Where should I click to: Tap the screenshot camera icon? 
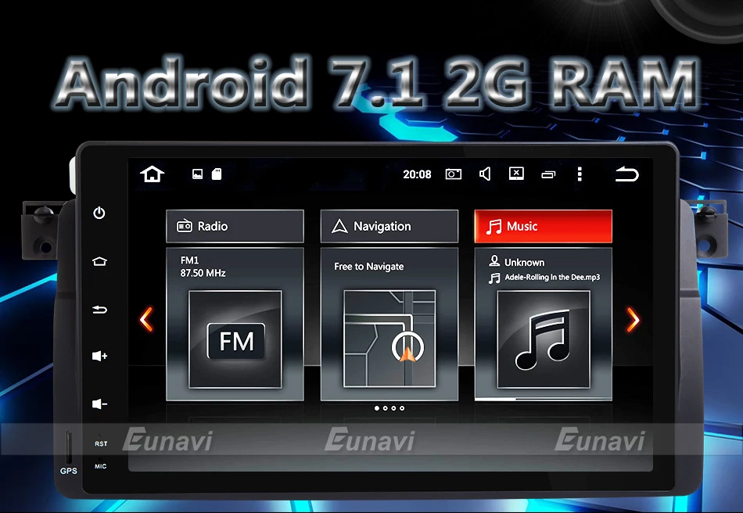[454, 174]
